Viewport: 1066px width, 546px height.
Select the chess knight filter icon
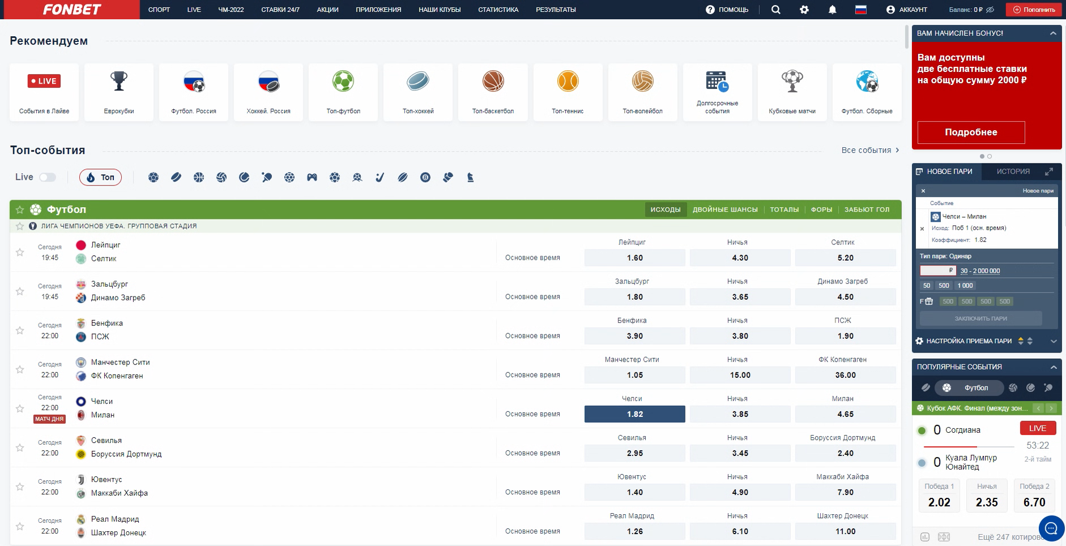470,178
